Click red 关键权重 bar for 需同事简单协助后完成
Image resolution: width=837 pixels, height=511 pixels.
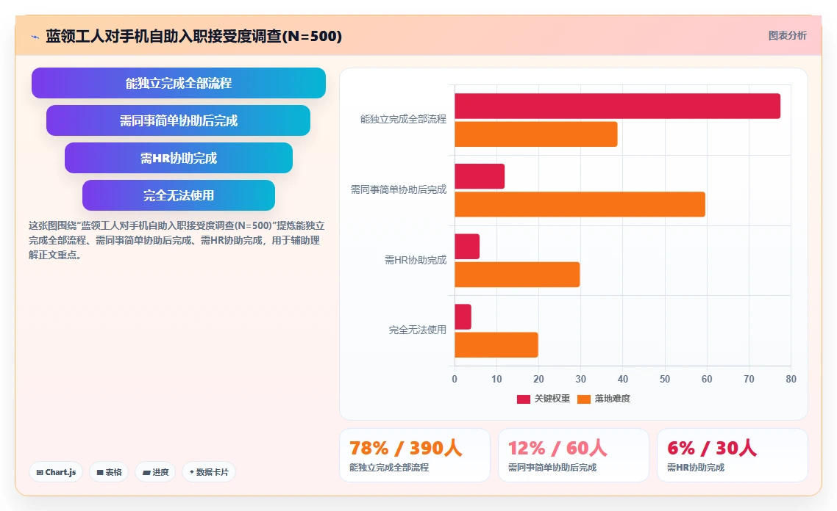click(480, 176)
